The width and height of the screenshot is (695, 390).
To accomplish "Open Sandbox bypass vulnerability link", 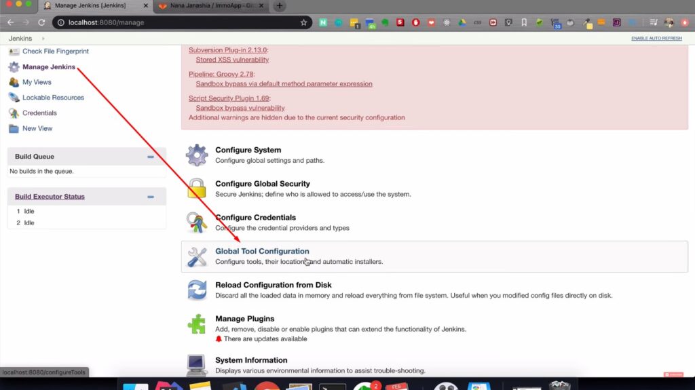I will (x=240, y=108).
